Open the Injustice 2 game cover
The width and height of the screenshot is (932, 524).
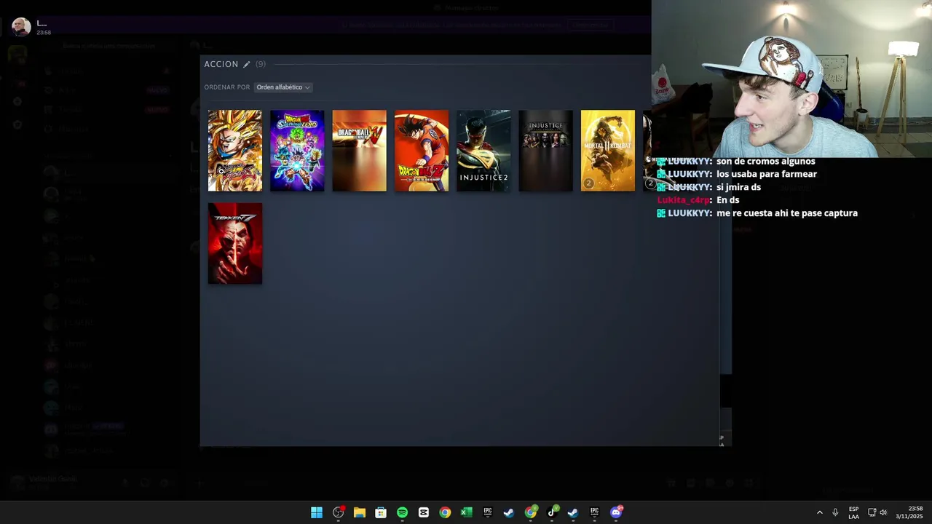[x=483, y=151]
